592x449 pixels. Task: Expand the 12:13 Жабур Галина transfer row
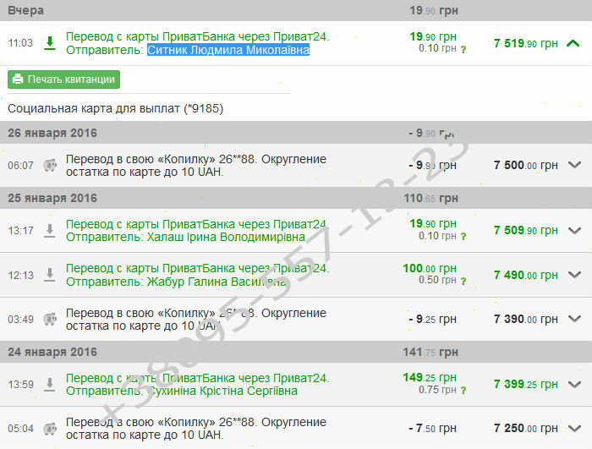[x=574, y=275]
